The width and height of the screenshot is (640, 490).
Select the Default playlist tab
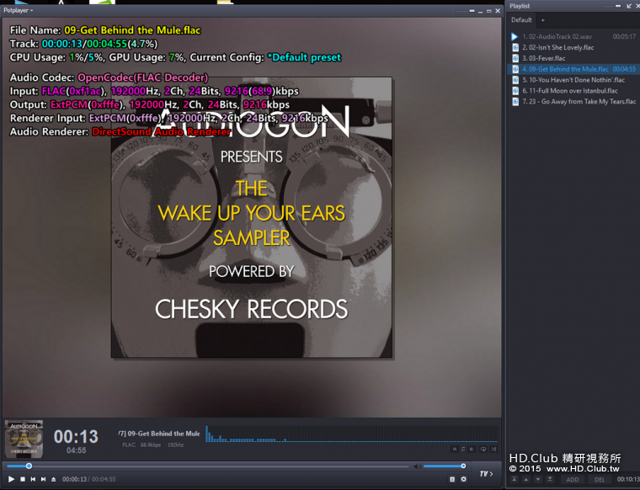coord(521,20)
